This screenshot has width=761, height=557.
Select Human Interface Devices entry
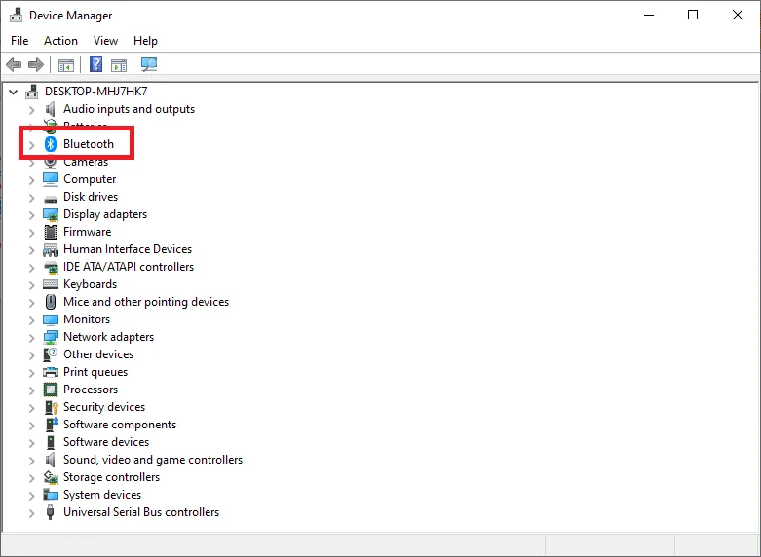[x=128, y=249]
